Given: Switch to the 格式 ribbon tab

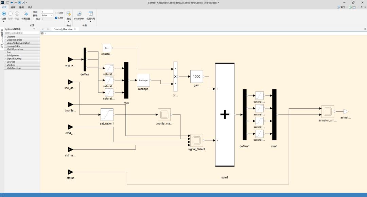Looking at the screenshot, I should (30, 7).
